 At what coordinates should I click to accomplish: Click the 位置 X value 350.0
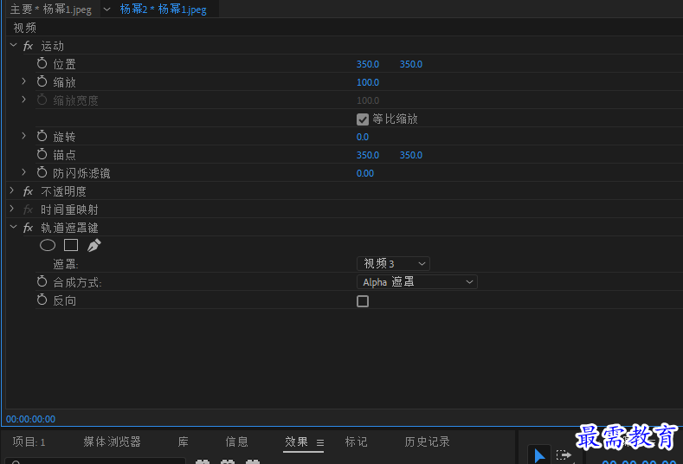click(368, 64)
